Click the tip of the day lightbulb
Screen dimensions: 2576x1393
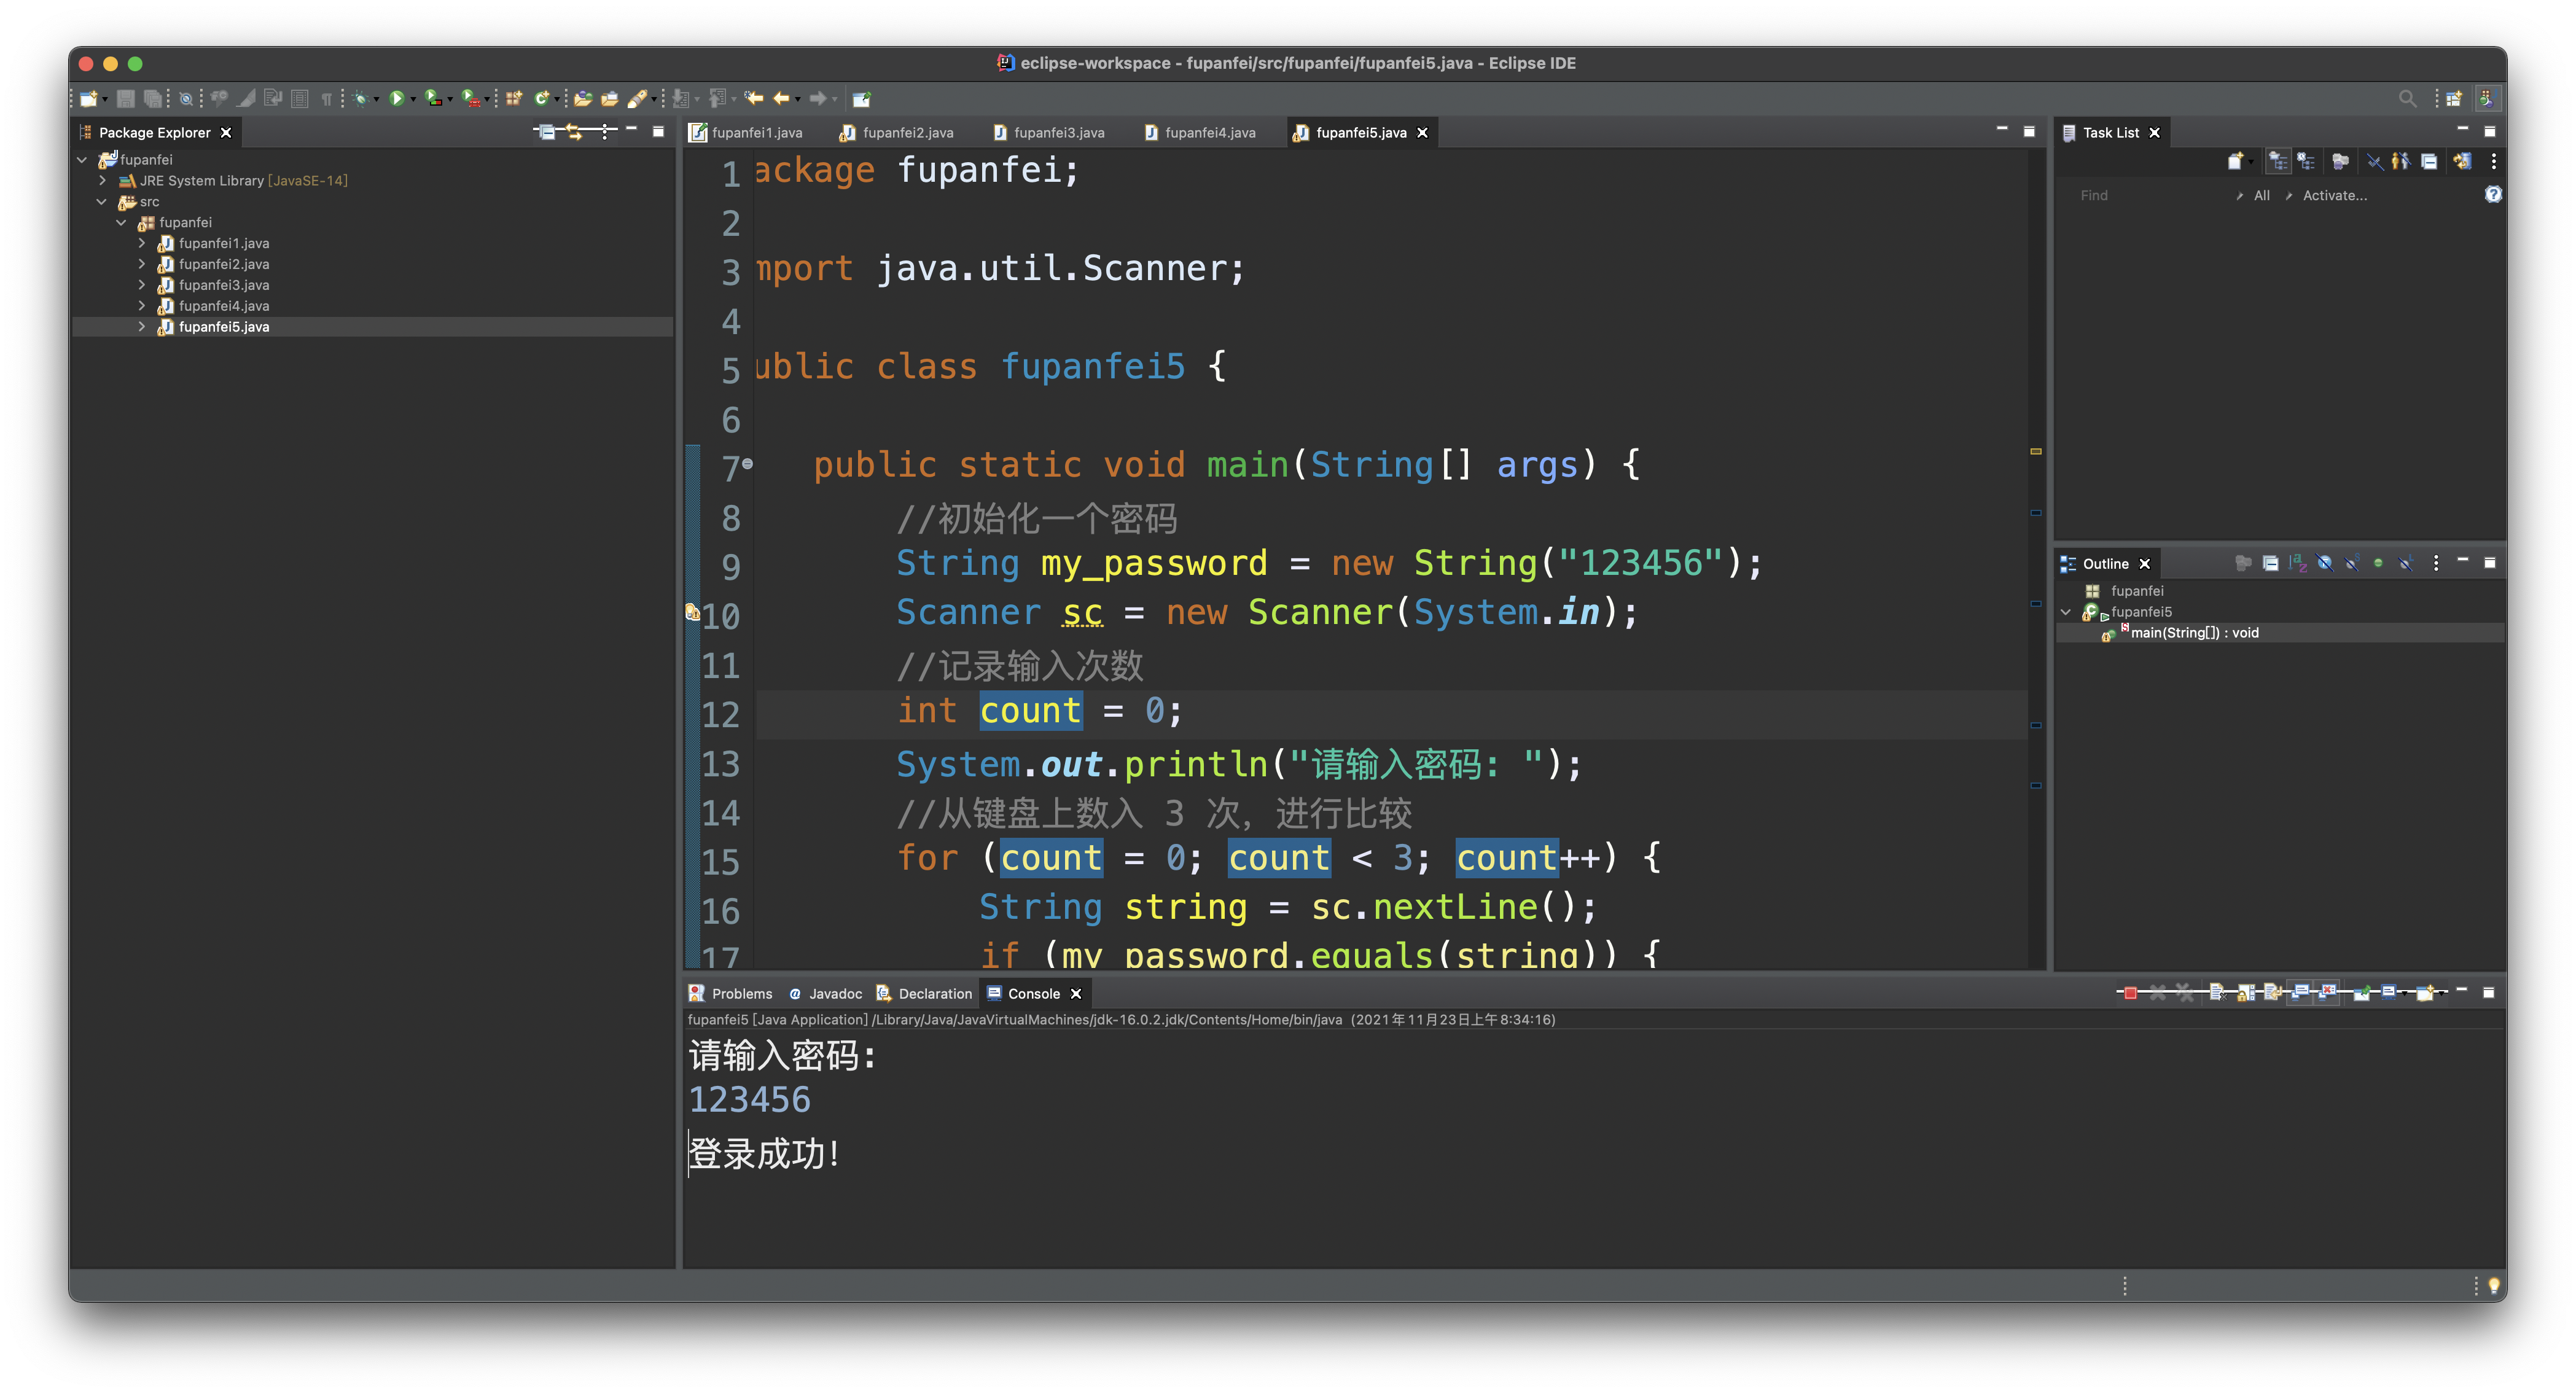[2494, 1285]
